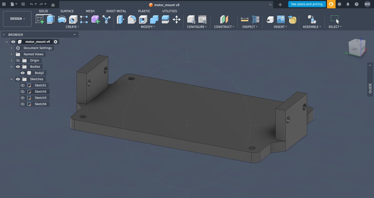The image size is (374, 198).
Task: Switch to the MESH tab
Action: point(90,11)
